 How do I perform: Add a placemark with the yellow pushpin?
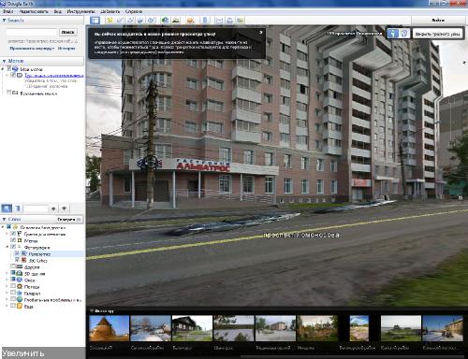click(110, 21)
